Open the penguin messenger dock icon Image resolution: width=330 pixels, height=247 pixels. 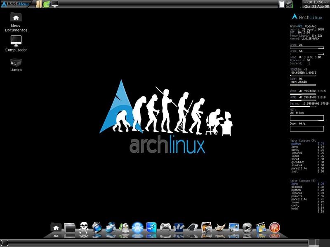[x=125, y=228]
